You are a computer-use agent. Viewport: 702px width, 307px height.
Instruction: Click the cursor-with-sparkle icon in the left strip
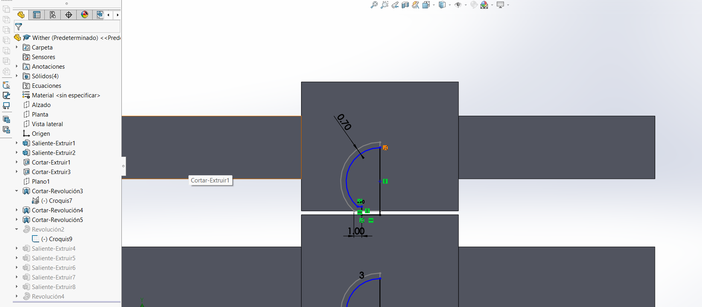(6, 85)
